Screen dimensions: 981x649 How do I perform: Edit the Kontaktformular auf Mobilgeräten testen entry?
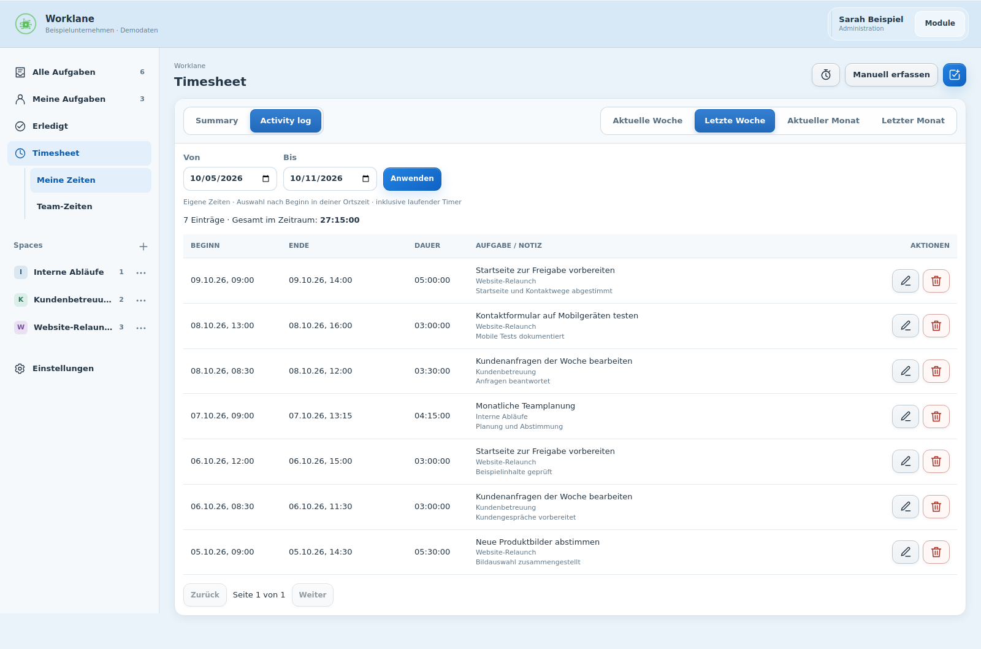click(906, 326)
